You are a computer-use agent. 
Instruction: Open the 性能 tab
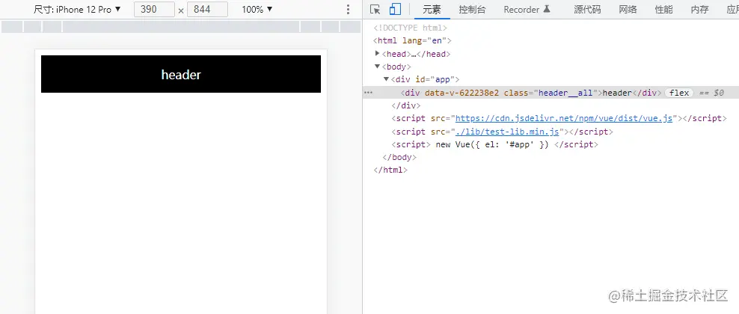(x=663, y=10)
